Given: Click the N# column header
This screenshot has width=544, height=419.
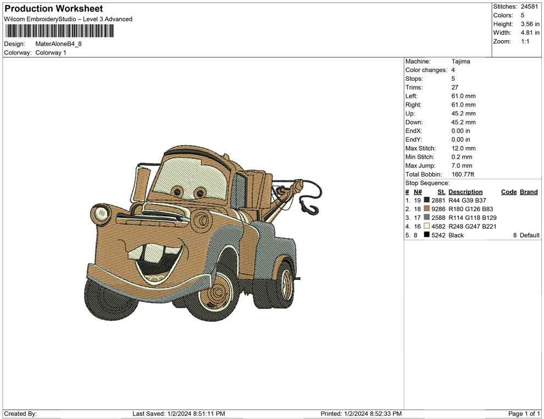Looking at the screenshot, I should click(418, 192).
